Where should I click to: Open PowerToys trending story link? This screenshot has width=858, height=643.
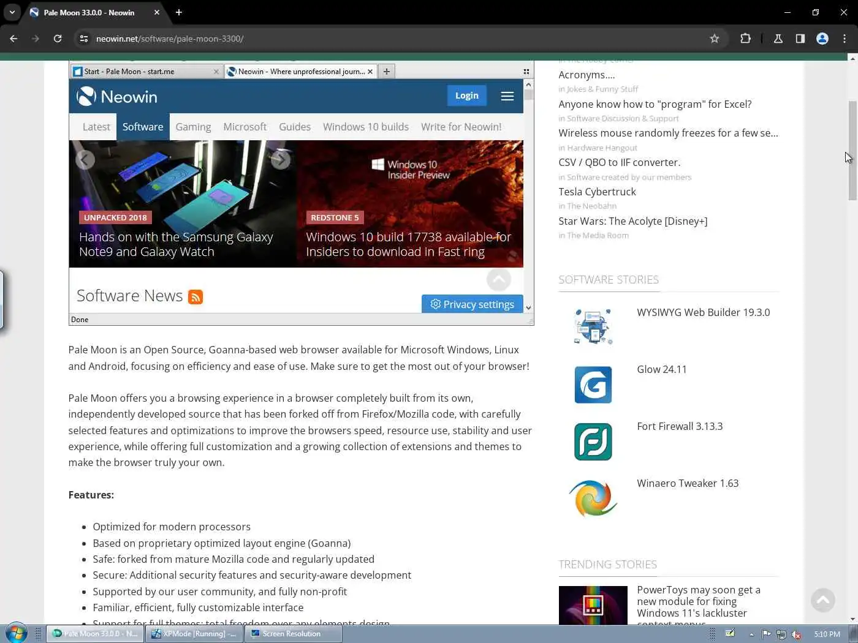point(698,601)
